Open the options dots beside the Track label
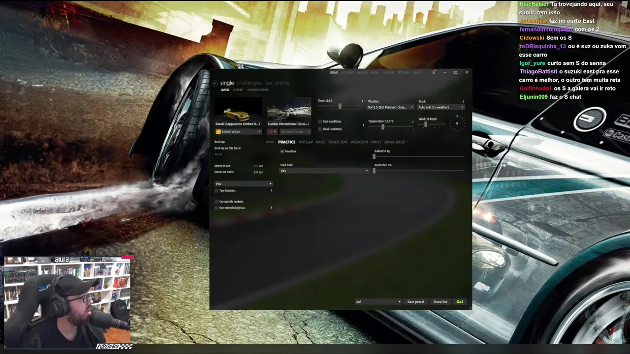The image size is (630, 354). (x=463, y=101)
